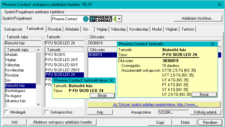The height and width of the screenshot is (127, 225).
Task: Select P-FU 5X20 LED 24-5 item
Action: click(x=65, y=60)
